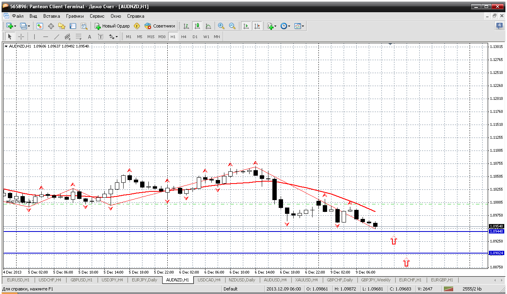Open the Графики menu

(x=75, y=16)
